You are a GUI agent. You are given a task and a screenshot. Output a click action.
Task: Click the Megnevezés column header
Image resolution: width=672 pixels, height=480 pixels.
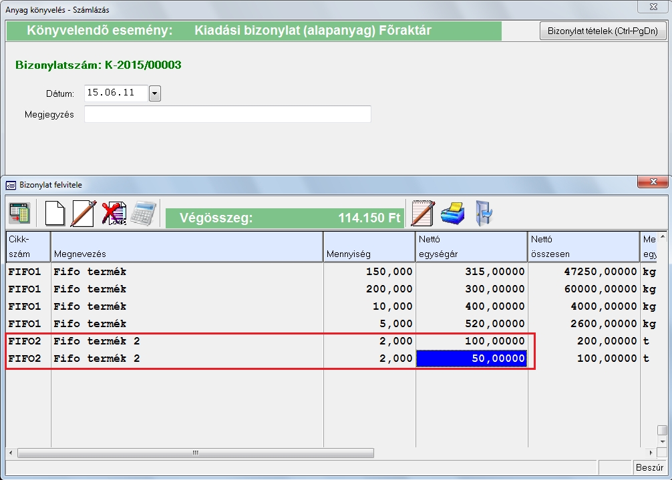click(x=187, y=246)
